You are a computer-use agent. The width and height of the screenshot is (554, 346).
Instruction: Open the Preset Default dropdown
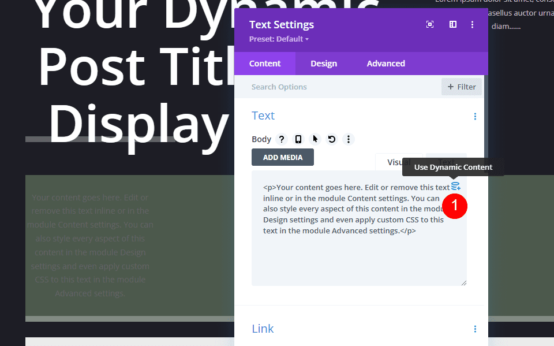click(x=279, y=39)
